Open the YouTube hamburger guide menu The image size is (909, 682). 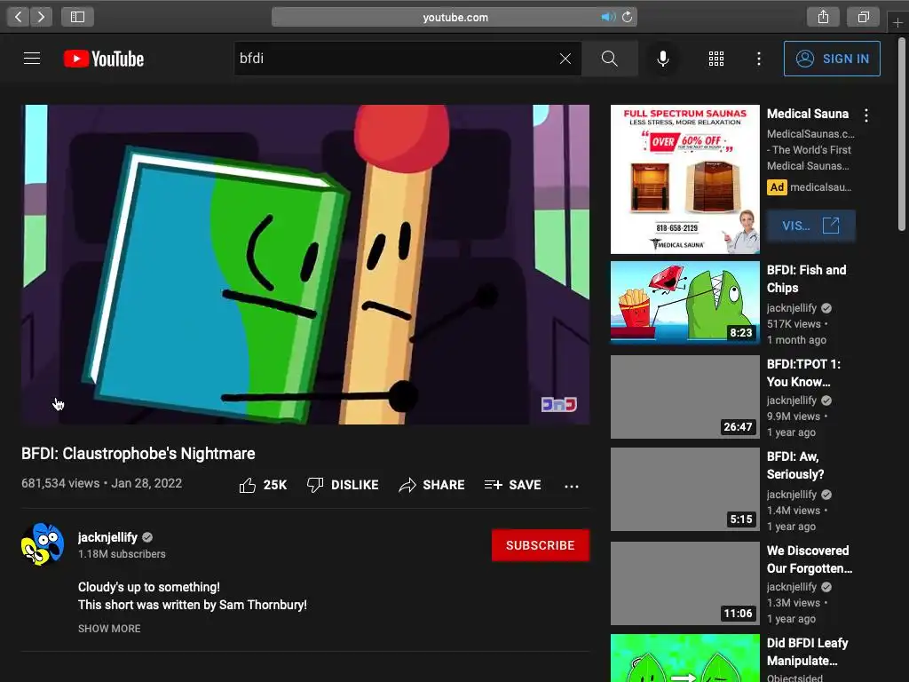32,59
